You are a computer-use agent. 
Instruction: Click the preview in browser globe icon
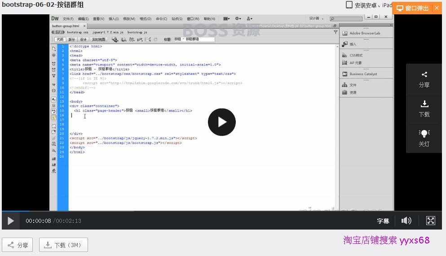point(124,39)
